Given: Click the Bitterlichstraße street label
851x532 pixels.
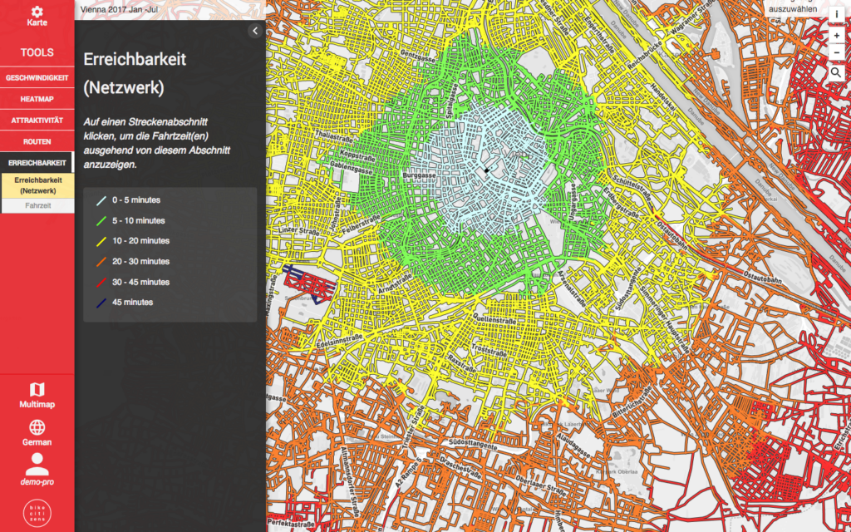Looking at the screenshot, I should [632, 402].
